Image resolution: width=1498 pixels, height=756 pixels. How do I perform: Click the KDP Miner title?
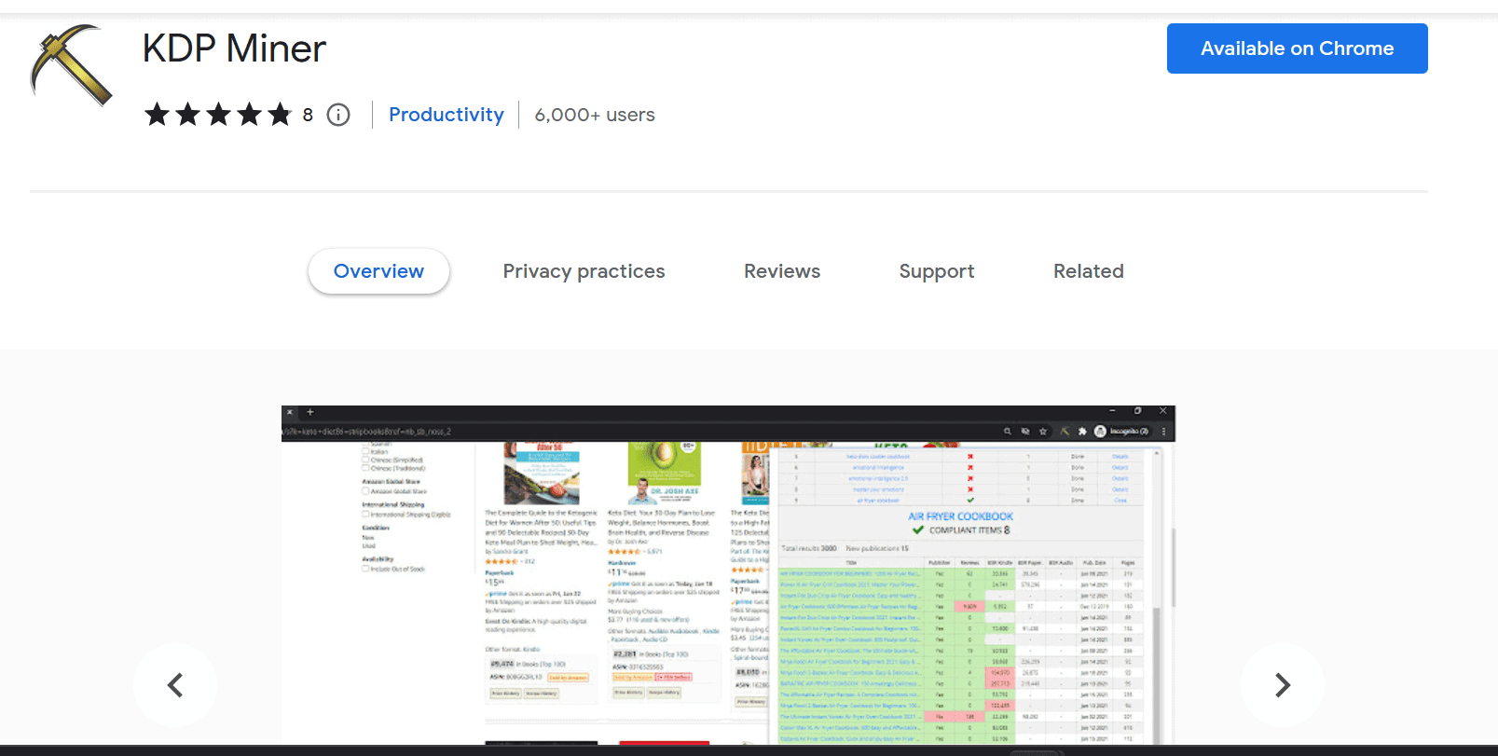tap(234, 48)
